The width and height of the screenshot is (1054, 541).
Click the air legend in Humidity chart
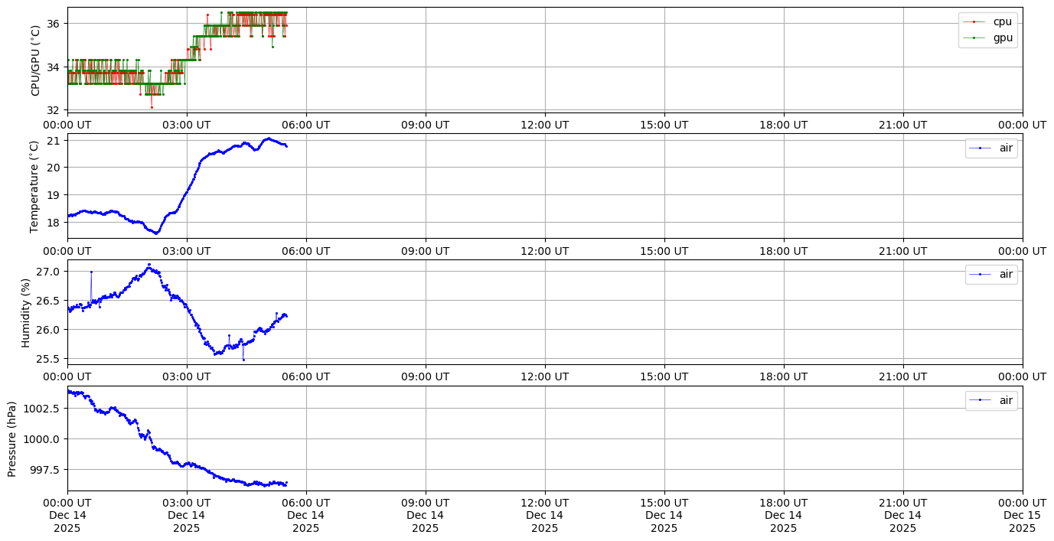coord(991,274)
